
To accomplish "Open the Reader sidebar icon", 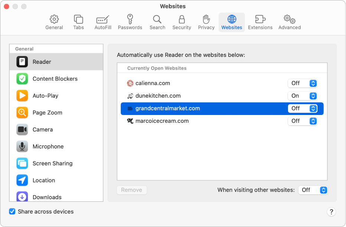I will 22,62.
